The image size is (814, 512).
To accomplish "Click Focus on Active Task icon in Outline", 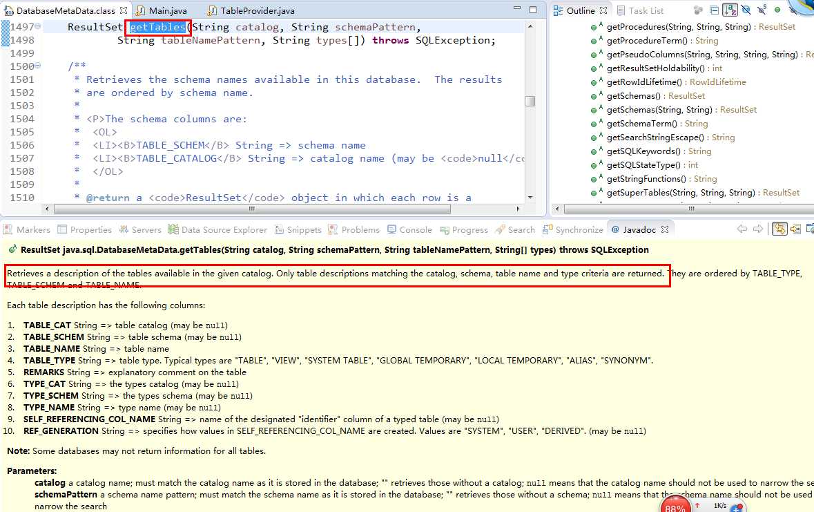I will (698, 10).
